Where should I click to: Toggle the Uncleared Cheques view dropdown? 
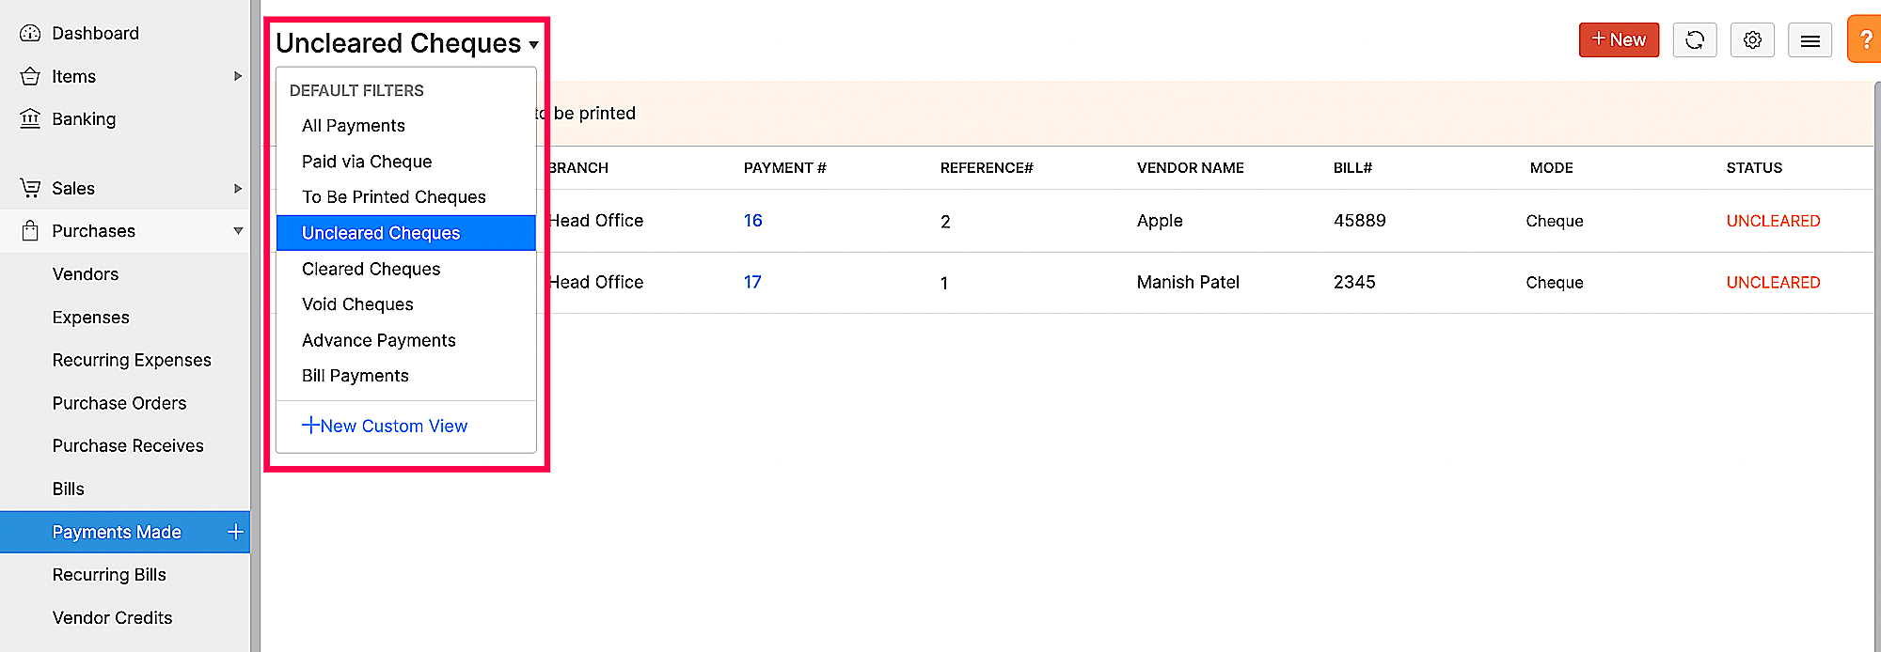click(x=533, y=44)
